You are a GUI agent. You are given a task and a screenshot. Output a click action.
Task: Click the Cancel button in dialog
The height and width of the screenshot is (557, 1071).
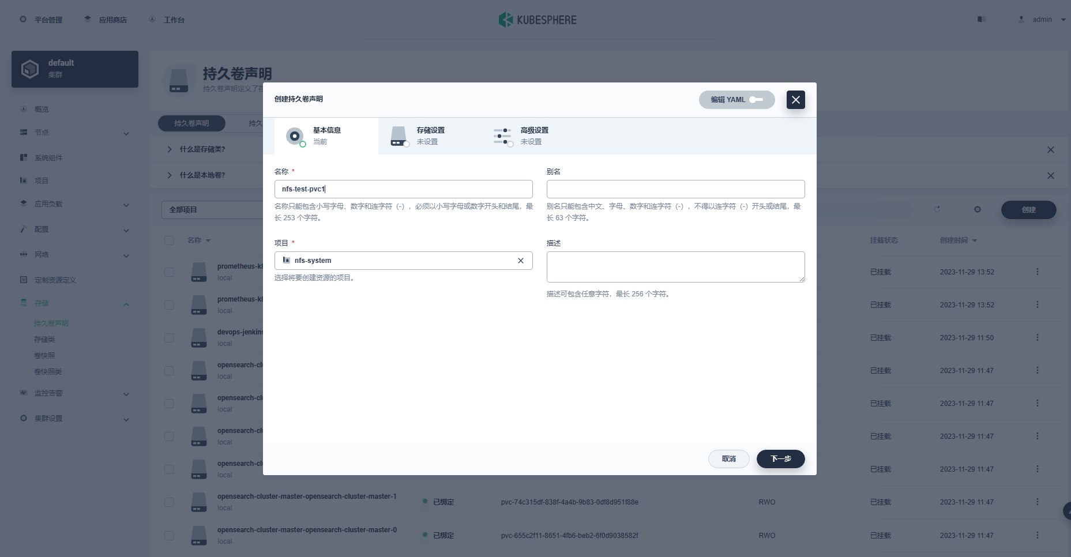728,459
